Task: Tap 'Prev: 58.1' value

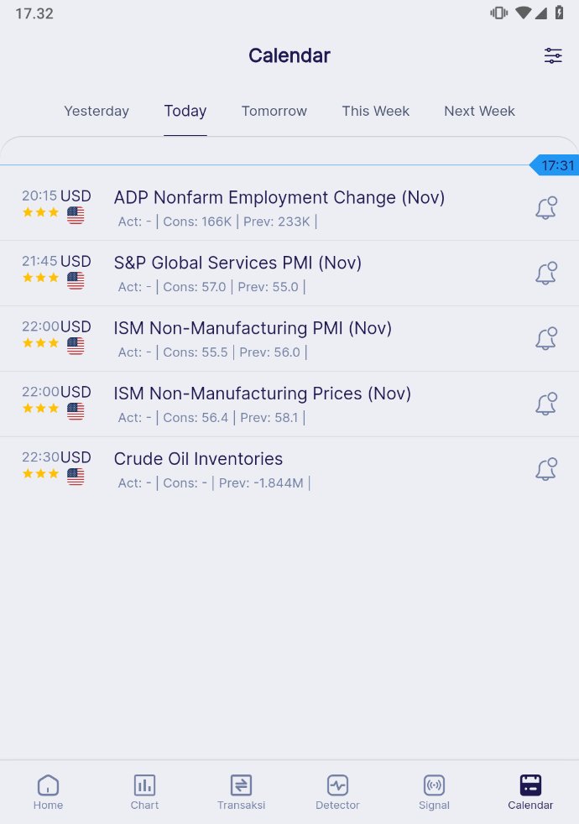Action: (x=269, y=418)
